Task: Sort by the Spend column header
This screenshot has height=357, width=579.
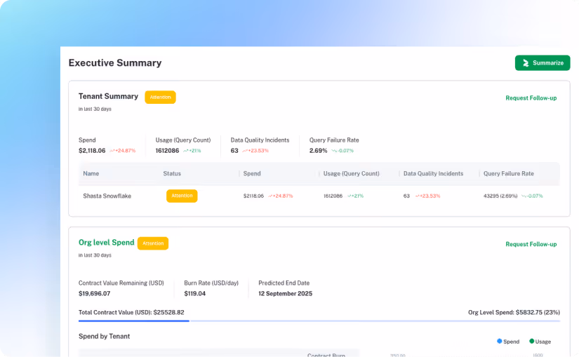Action: [x=252, y=173]
